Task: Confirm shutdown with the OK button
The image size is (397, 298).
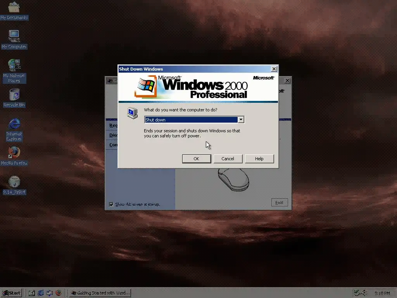Action: (x=197, y=159)
